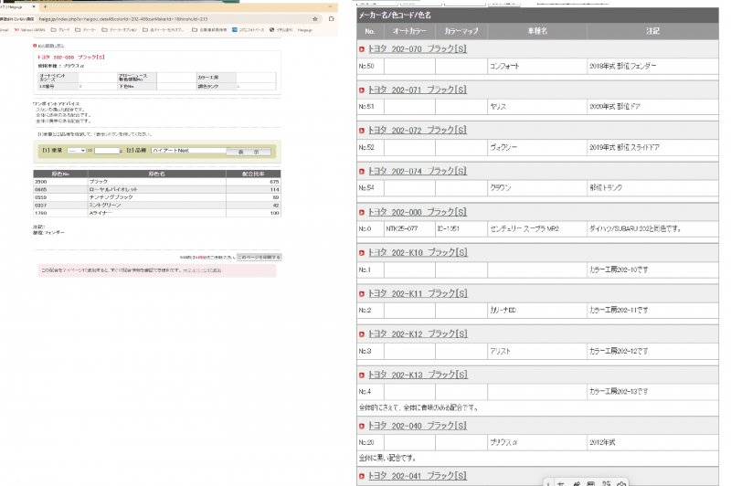
Task: Click the 車種名 column header
Action: click(x=537, y=31)
